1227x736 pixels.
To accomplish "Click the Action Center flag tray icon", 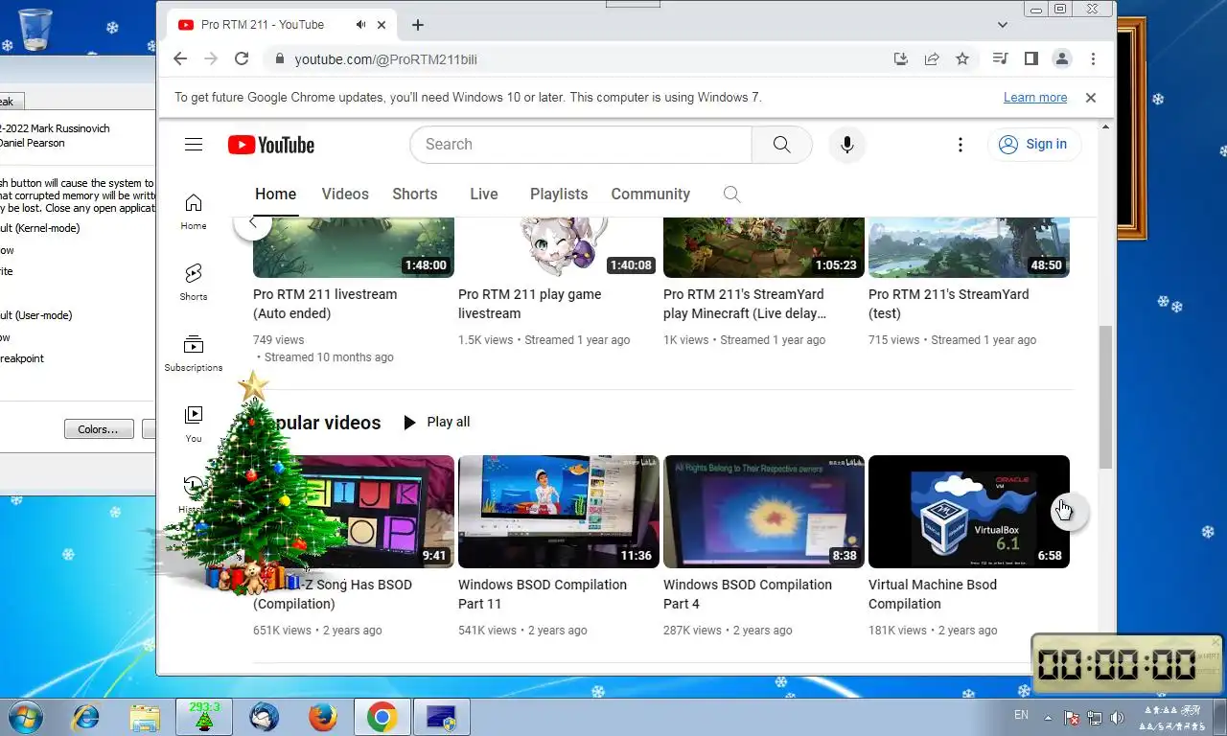I will (x=1072, y=717).
